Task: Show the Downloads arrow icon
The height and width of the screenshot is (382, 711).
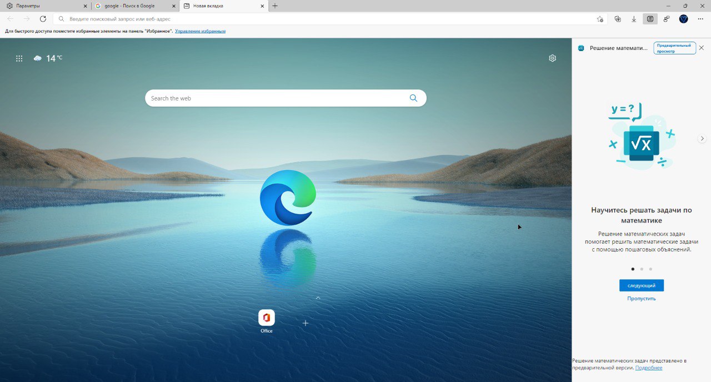Action: click(x=634, y=19)
